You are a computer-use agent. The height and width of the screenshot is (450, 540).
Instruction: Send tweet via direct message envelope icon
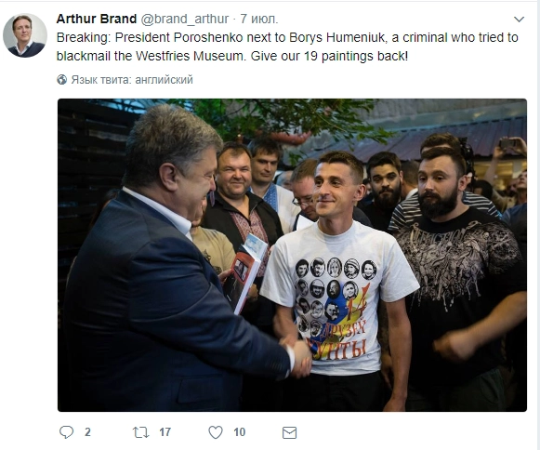(289, 432)
